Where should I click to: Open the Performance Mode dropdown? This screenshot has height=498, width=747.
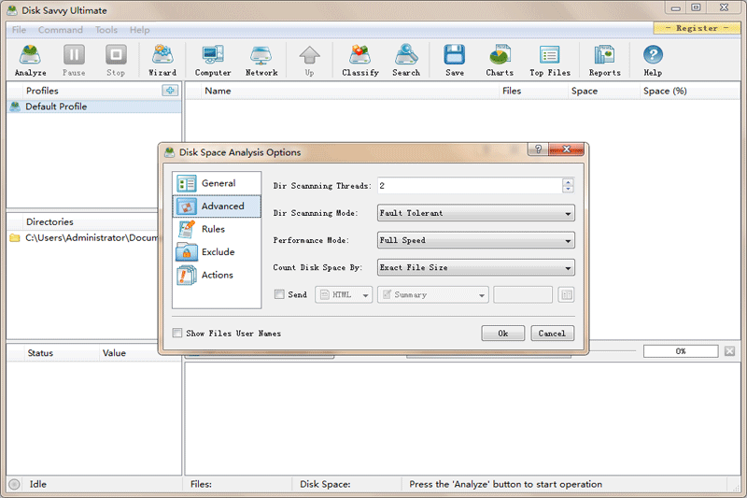tap(475, 240)
